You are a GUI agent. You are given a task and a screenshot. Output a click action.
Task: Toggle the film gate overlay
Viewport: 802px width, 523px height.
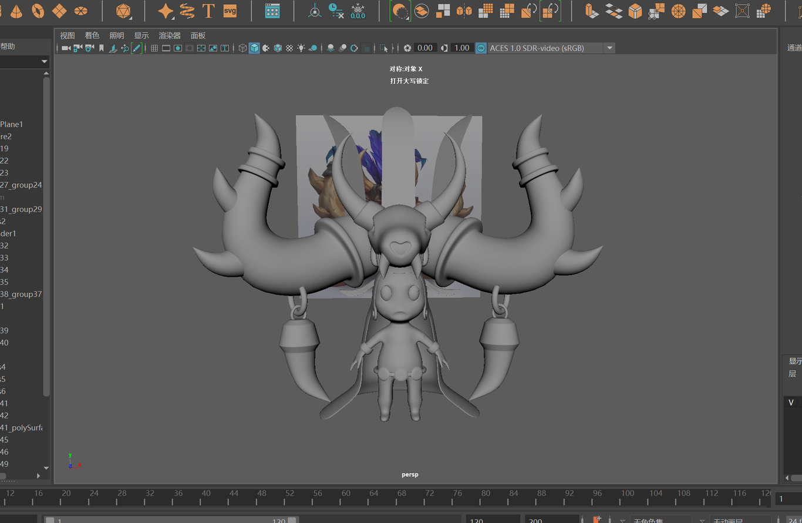166,48
